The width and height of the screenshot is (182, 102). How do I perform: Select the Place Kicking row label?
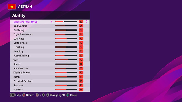[21, 56]
